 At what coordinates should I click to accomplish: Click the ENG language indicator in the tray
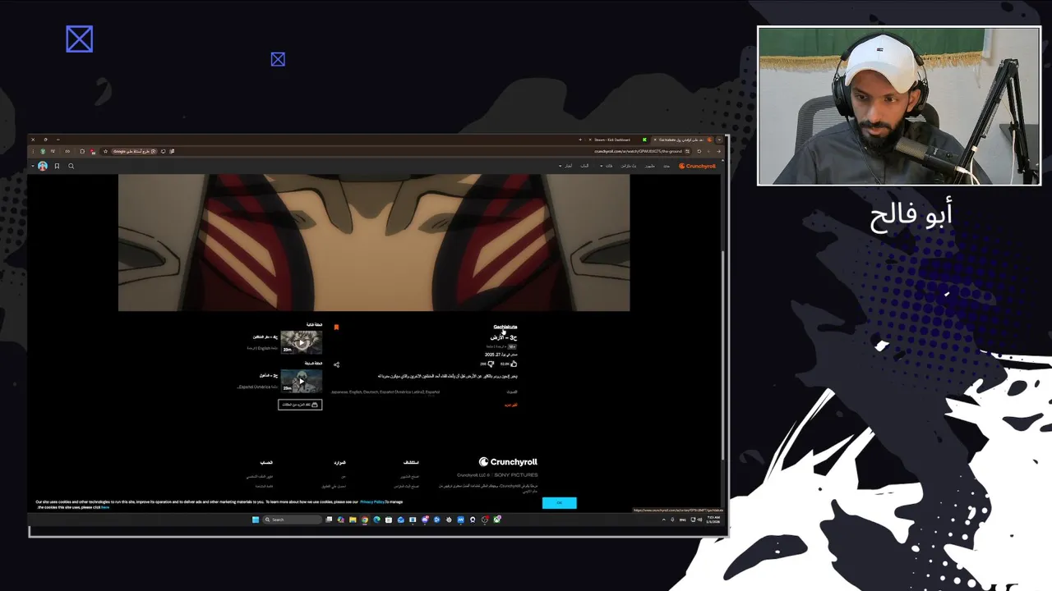point(682,520)
